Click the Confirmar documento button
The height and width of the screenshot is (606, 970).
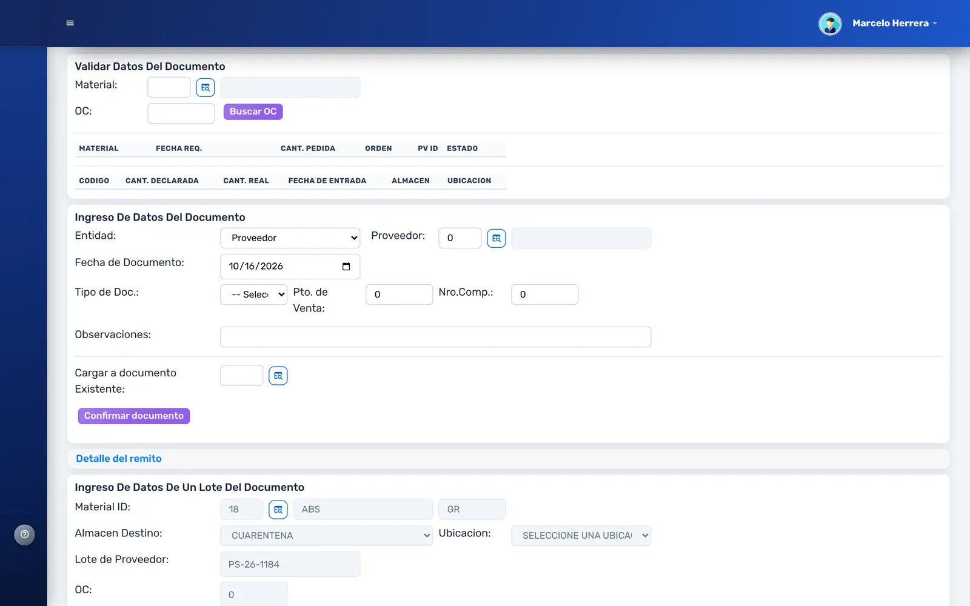[x=134, y=416]
